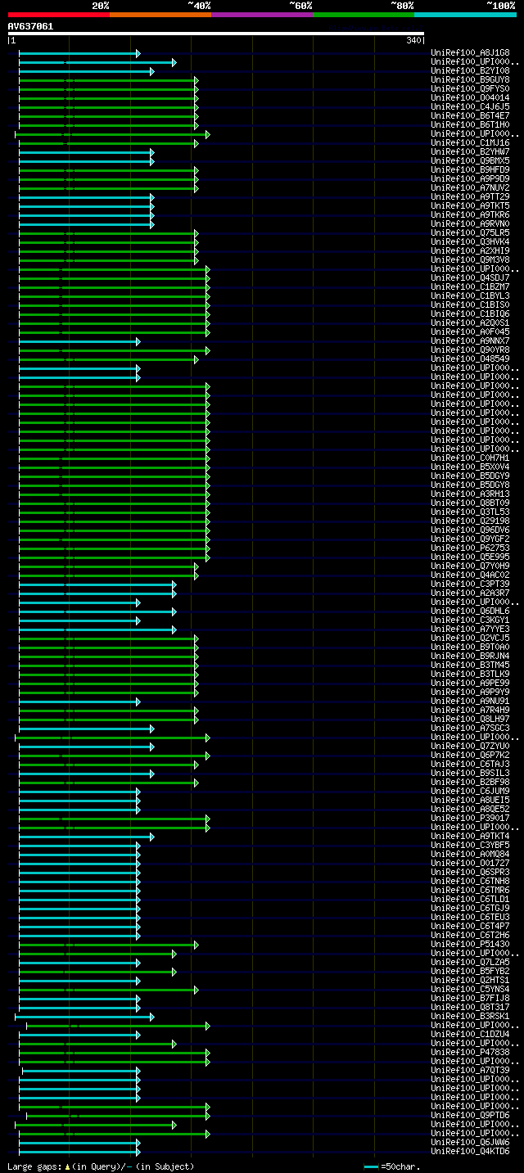The width and height of the screenshot is (524, 1173).
Task: Click label UniRef100_A7NUV2
Action: click(x=470, y=188)
